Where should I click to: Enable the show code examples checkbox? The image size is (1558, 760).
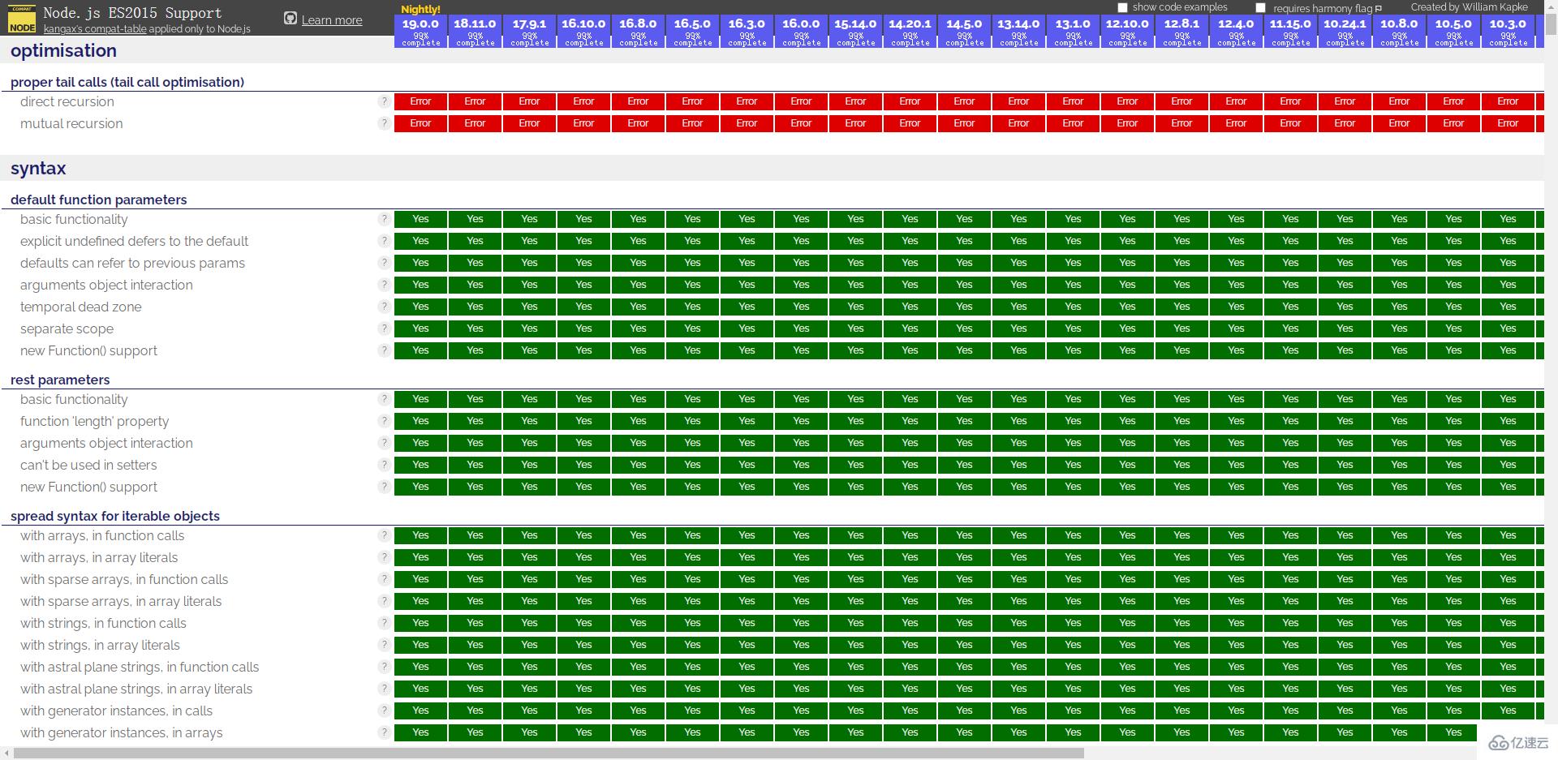pyautogui.click(x=1122, y=7)
